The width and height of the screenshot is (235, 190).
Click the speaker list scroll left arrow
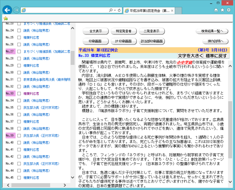pos(8,185)
